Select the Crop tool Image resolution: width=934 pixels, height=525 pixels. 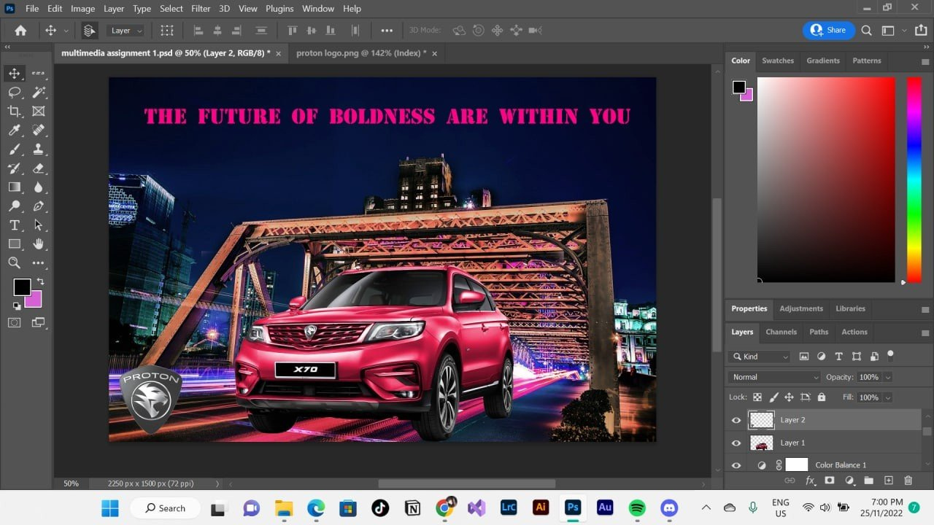click(14, 112)
